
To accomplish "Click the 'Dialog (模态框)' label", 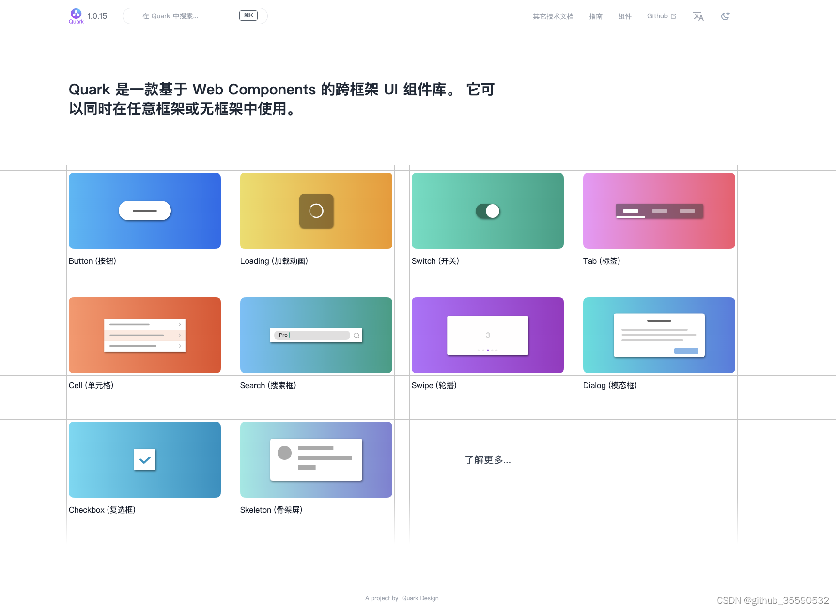I will (x=610, y=385).
